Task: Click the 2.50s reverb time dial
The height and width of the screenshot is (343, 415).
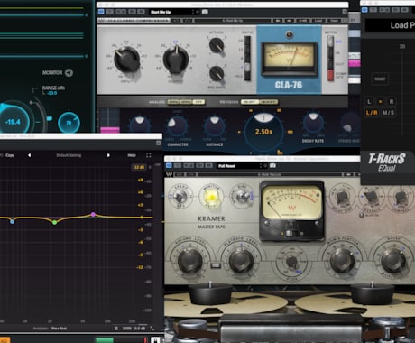Action: coord(263,132)
